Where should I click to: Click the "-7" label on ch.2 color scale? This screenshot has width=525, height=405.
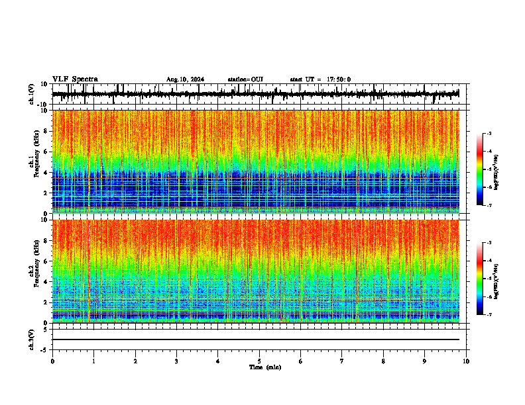489,314
